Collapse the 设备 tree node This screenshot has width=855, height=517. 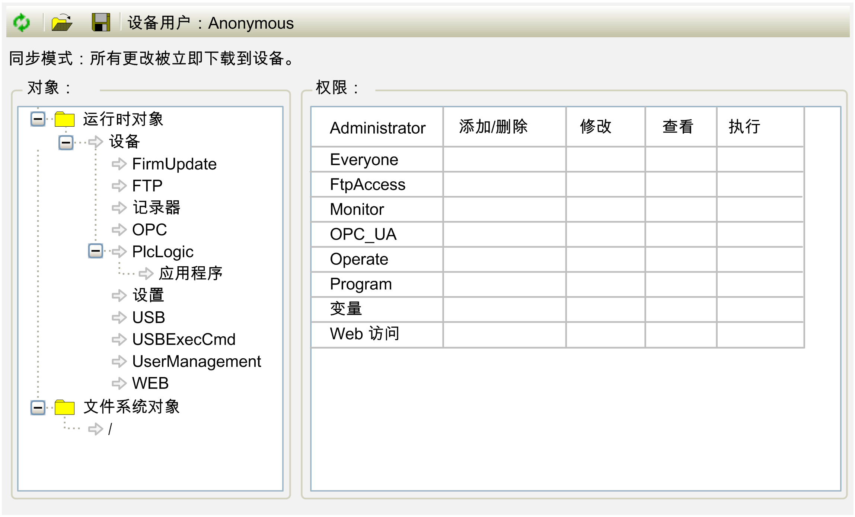(66, 142)
